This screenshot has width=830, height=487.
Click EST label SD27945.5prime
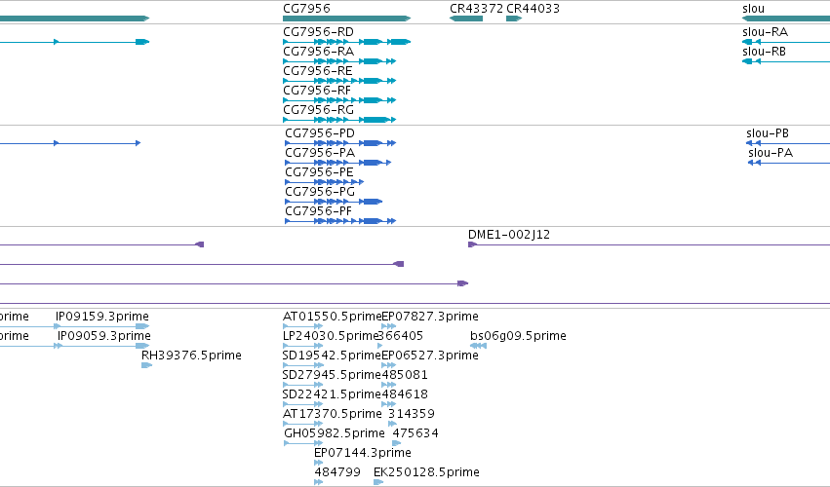(332, 375)
